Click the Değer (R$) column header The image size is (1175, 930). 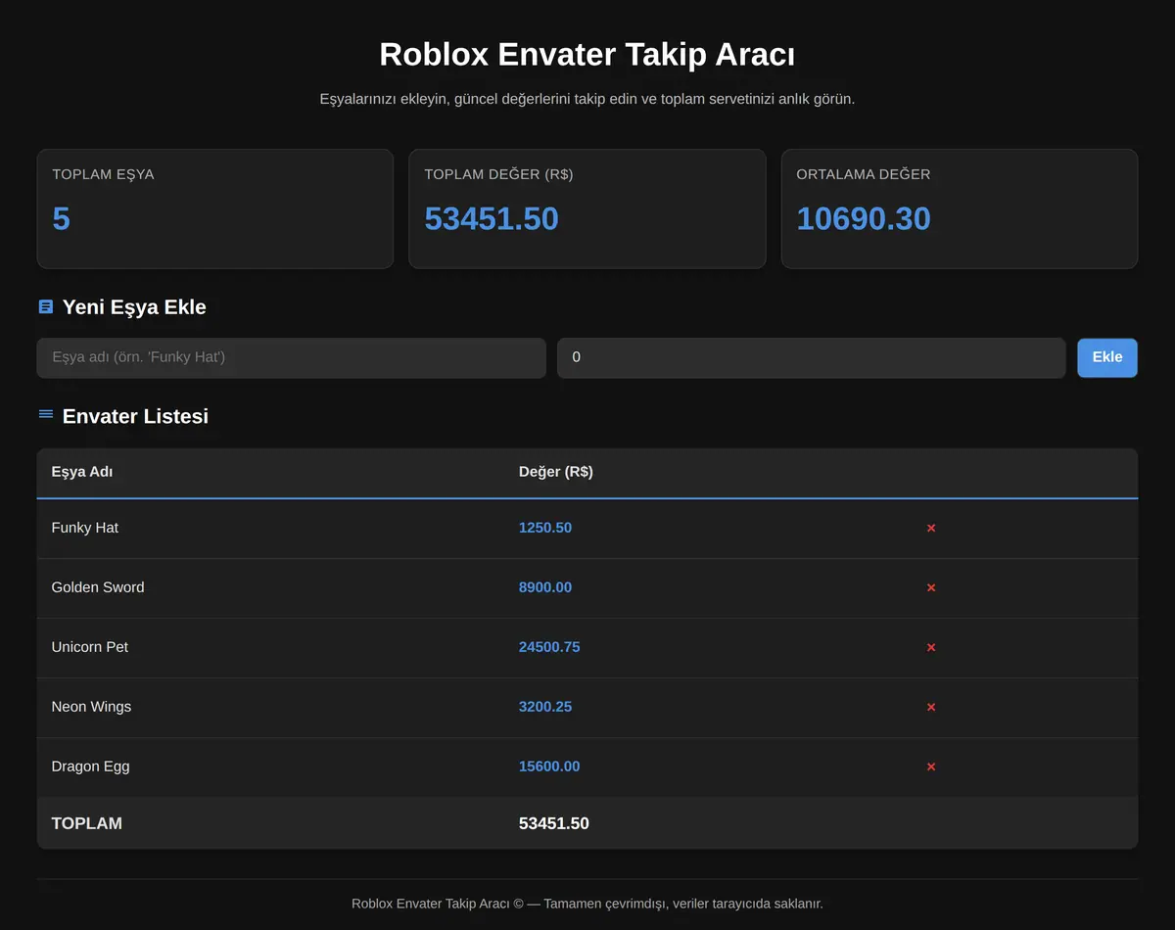[556, 472]
